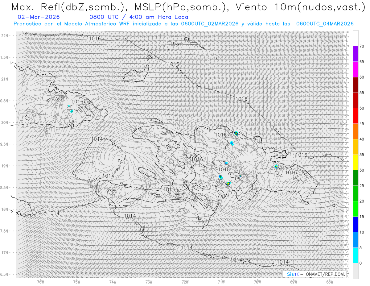
Task: Click the 1018 pressure label over Hispaniola
Action: tap(224, 169)
